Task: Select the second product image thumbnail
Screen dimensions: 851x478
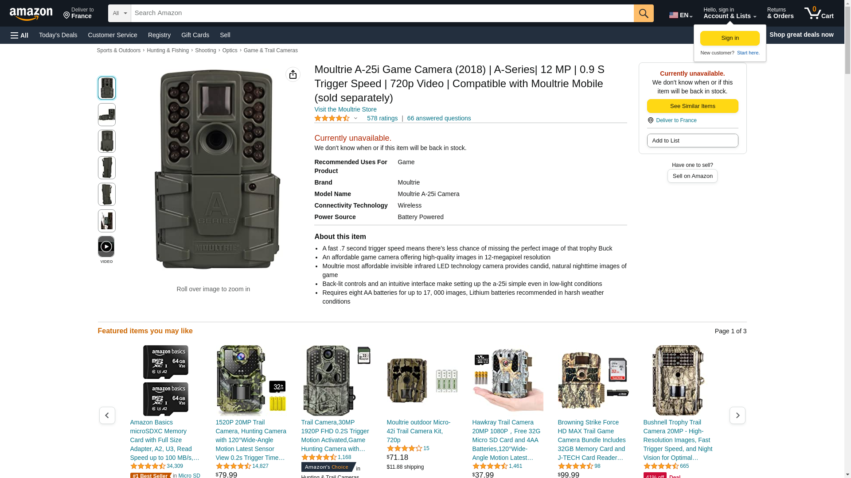Action: (106, 115)
